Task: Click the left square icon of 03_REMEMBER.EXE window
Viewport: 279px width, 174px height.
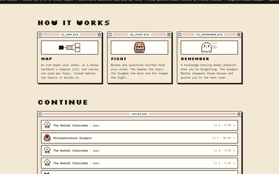Action: [x=180, y=35]
